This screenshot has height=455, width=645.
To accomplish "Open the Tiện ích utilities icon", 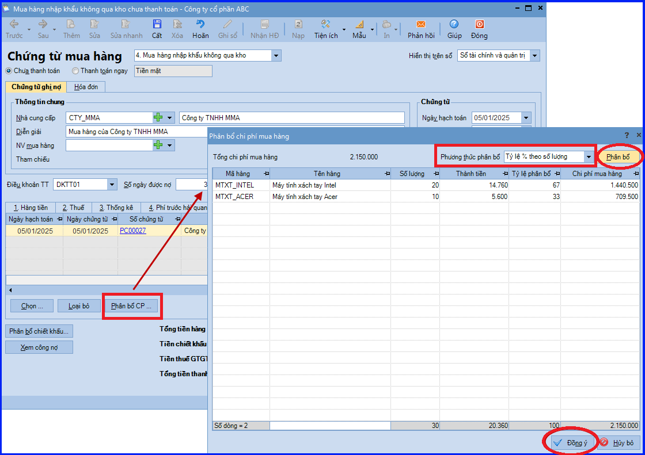I will click(x=326, y=24).
